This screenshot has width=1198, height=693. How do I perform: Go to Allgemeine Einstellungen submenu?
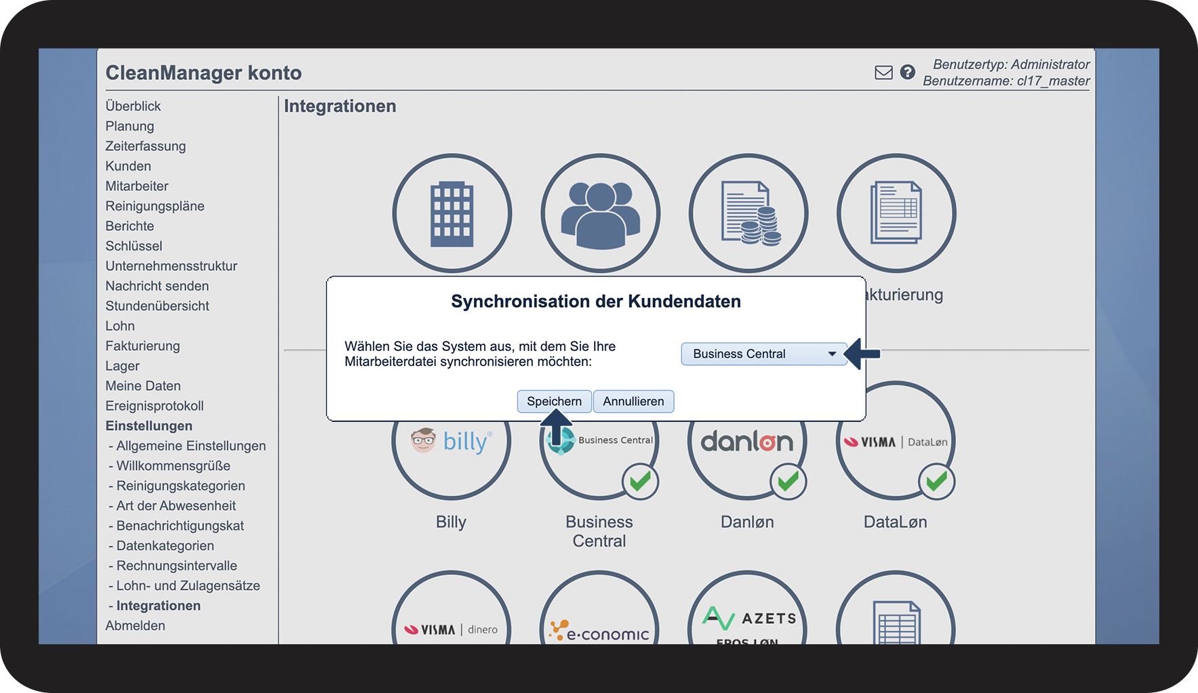191,446
